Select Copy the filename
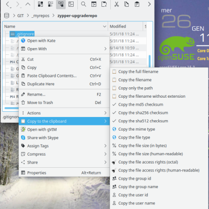The width and height of the screenshot is (209, 209). coord(159,80)
